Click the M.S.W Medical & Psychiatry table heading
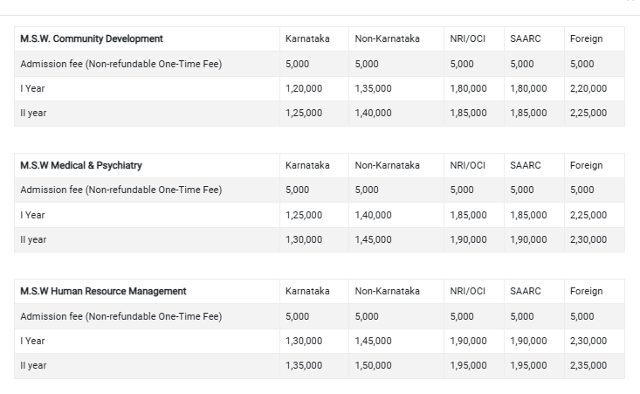Viewport: 640px width, 394px height. pyautogui.click(x=81, y=165)
